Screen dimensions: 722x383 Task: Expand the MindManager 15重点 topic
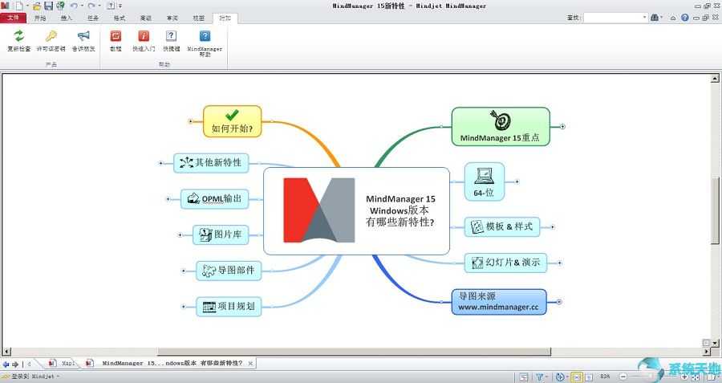coord(562,126)
